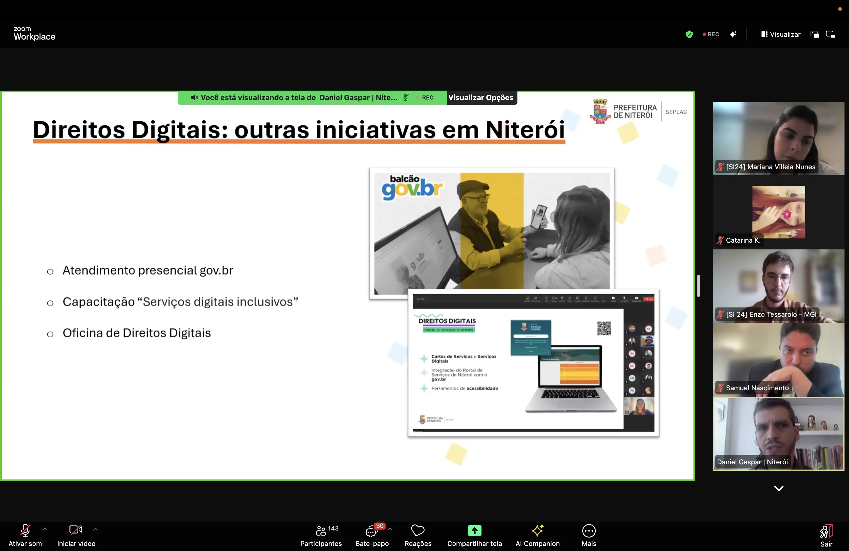This screenshot has height=551, width=849.
Task: Expand audio options arrow beside Ativar som
Action: [x=45, y=530]
